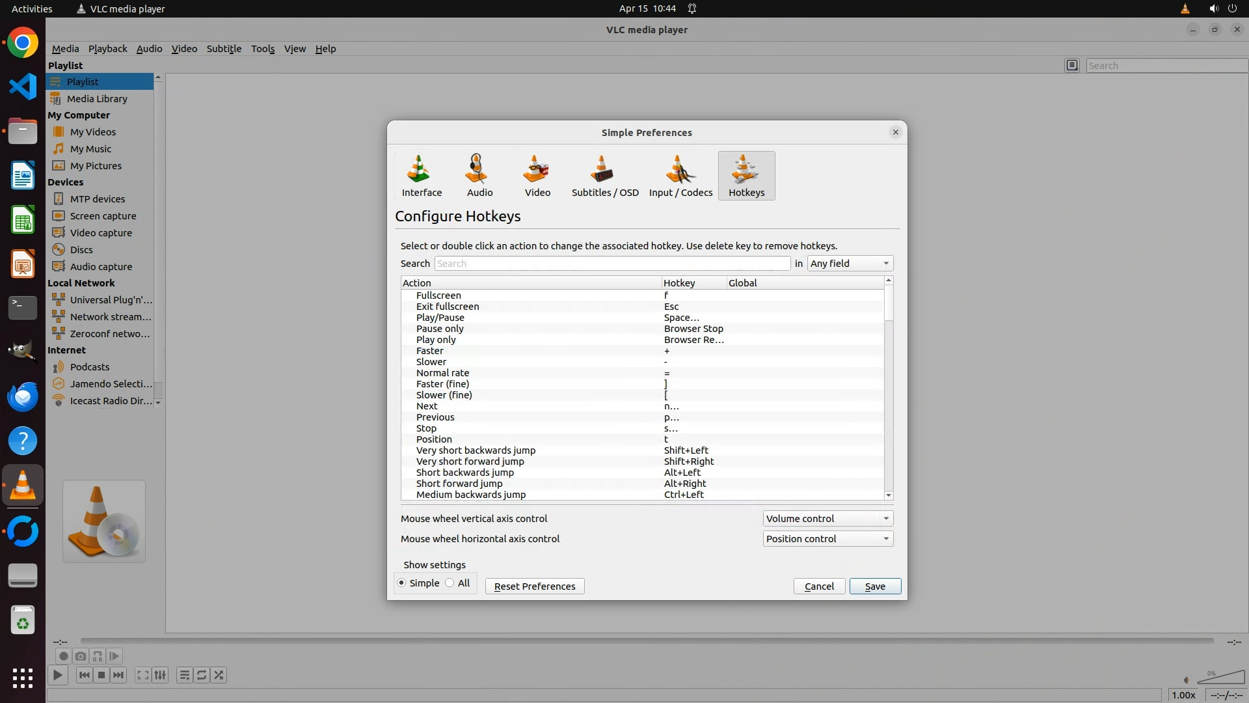Image resolution: width=1249 pixels, height=703 pixels.
Task: Open the Any field search dropdown
Action: (x=850, y=264)
